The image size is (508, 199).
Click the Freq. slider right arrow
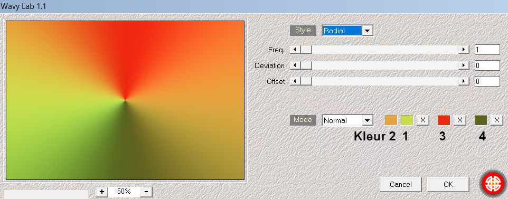(464, 50)
